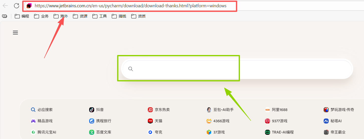Go back with the back arrow
This screenshot has height=139, width=364.
[x=5, y=6]
